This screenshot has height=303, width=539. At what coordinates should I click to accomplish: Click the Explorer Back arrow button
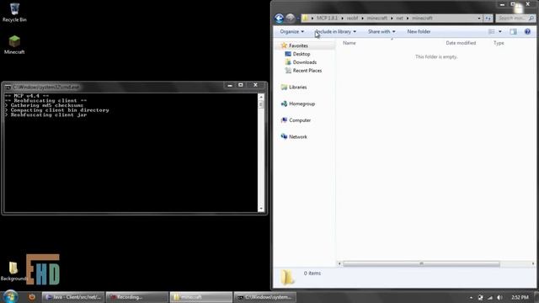(x=279, y=19)
